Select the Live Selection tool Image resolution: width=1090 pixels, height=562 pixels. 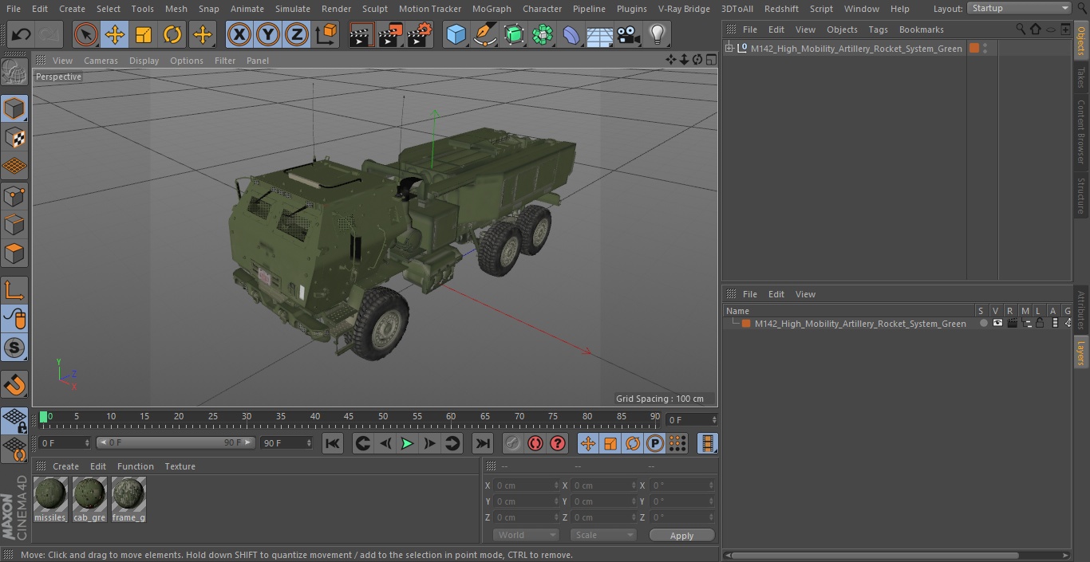pos(86,34)
